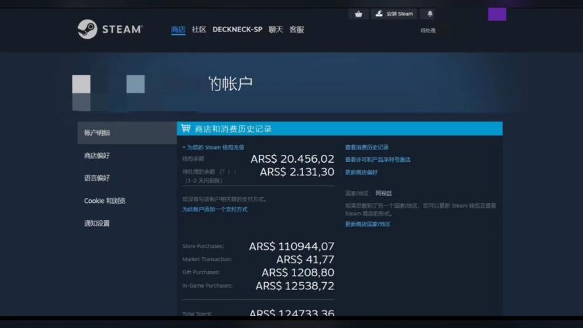Open 查看许可和产品序列号激活 link

(x=377, y=159)
